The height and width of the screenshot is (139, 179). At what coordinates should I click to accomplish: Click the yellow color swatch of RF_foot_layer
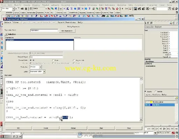pyautogui.click(x=151, y=102)
